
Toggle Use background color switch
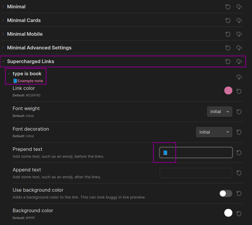point(226,193)
